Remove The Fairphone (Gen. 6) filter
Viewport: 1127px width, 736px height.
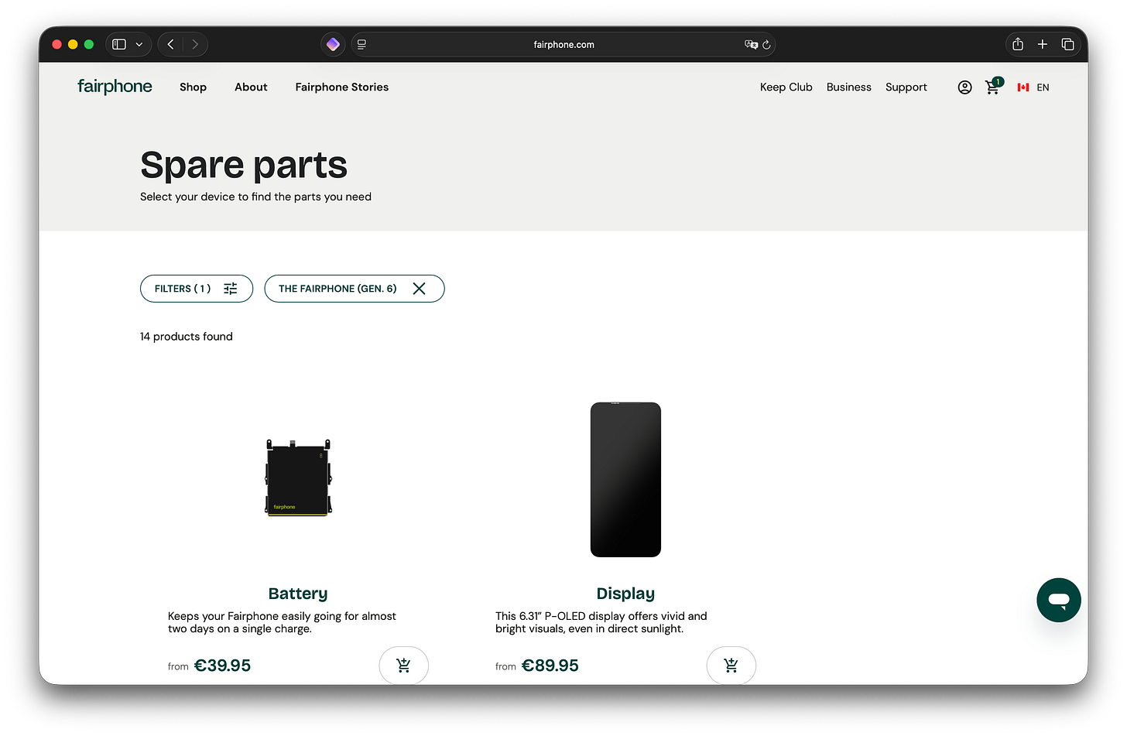(x=419, y=289)
